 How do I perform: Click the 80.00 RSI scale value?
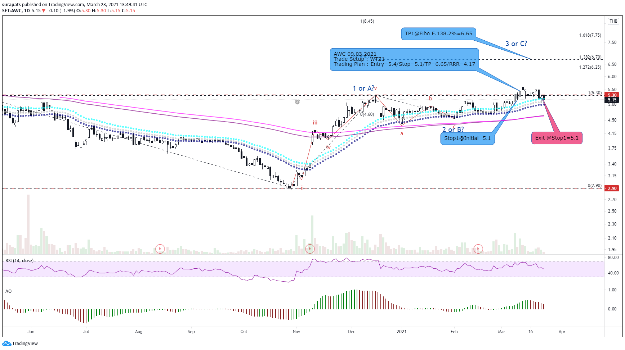613,258
